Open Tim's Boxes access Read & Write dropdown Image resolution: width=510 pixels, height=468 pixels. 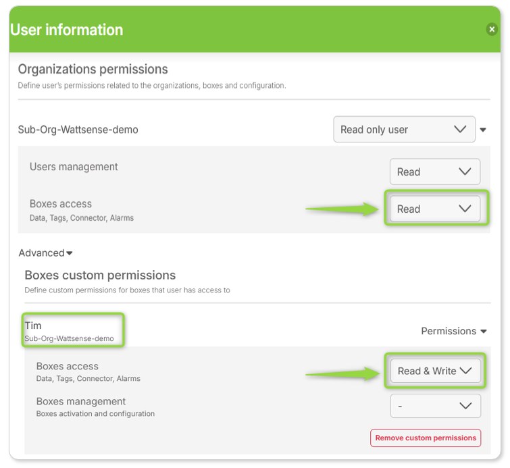click(x=435, y=371)
